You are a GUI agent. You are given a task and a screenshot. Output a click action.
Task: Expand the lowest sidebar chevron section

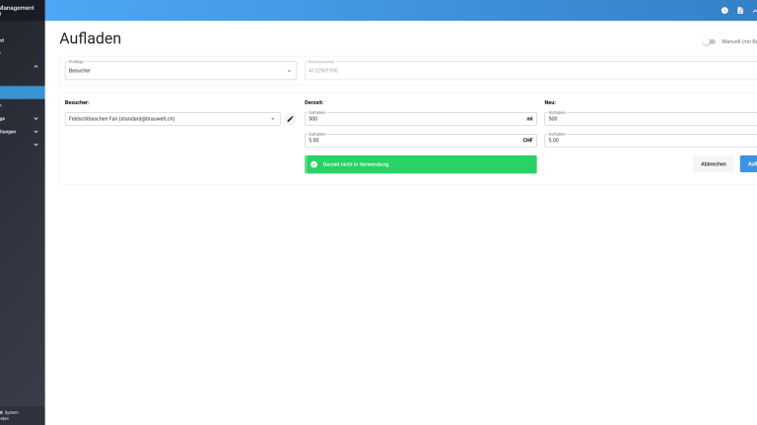tap(35, 145)
